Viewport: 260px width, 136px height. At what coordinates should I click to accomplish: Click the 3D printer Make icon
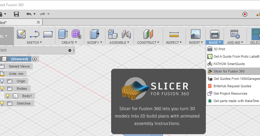pyautogui.click(x=215, y=34)
